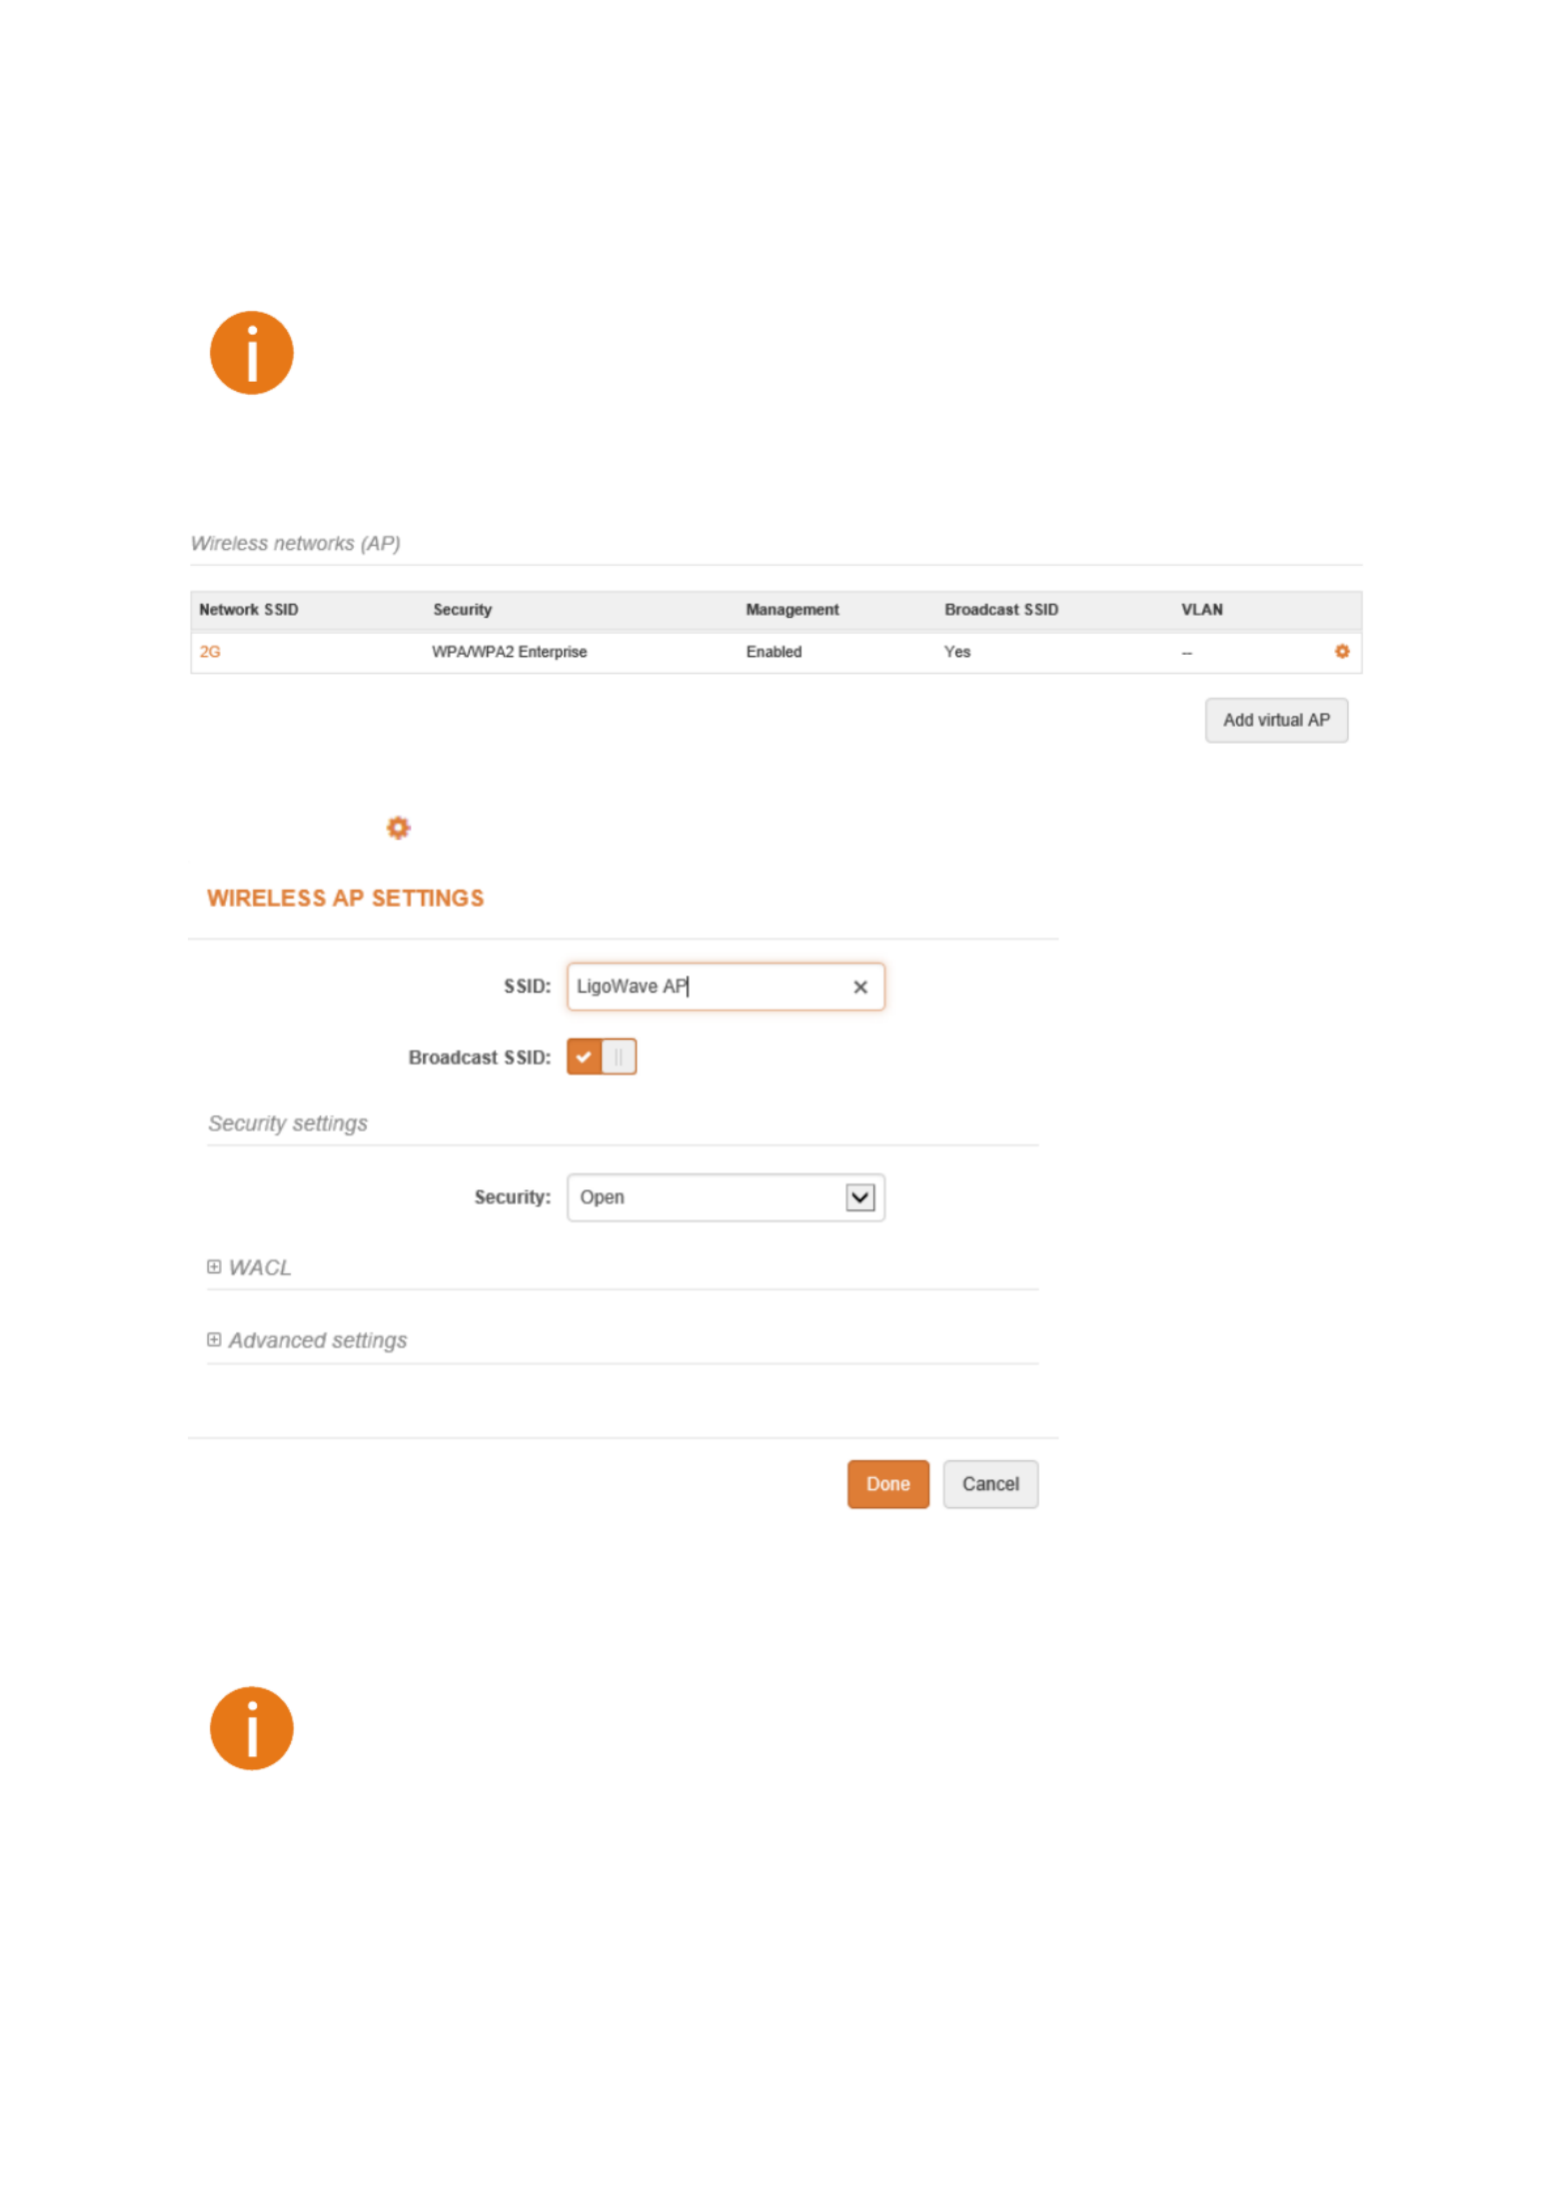Image resolution: width=1553 pixels, height=2197 pixels.
Task: Click the Security settings section label
Action: [288, 1122]
